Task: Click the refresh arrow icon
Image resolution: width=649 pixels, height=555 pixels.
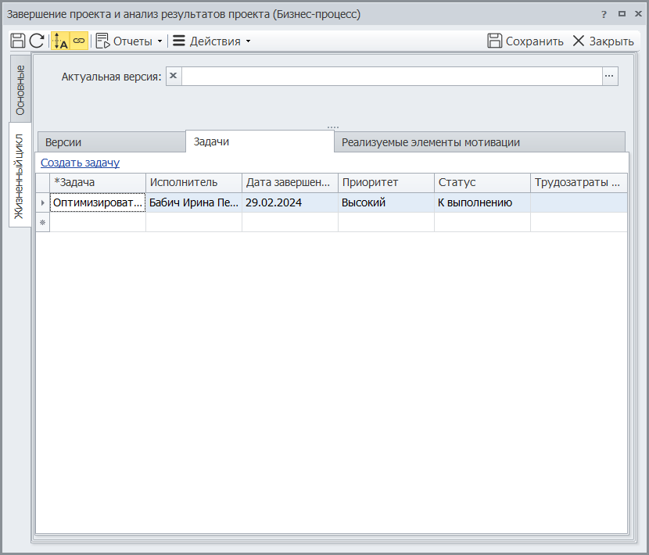Action: pos(37,41)
